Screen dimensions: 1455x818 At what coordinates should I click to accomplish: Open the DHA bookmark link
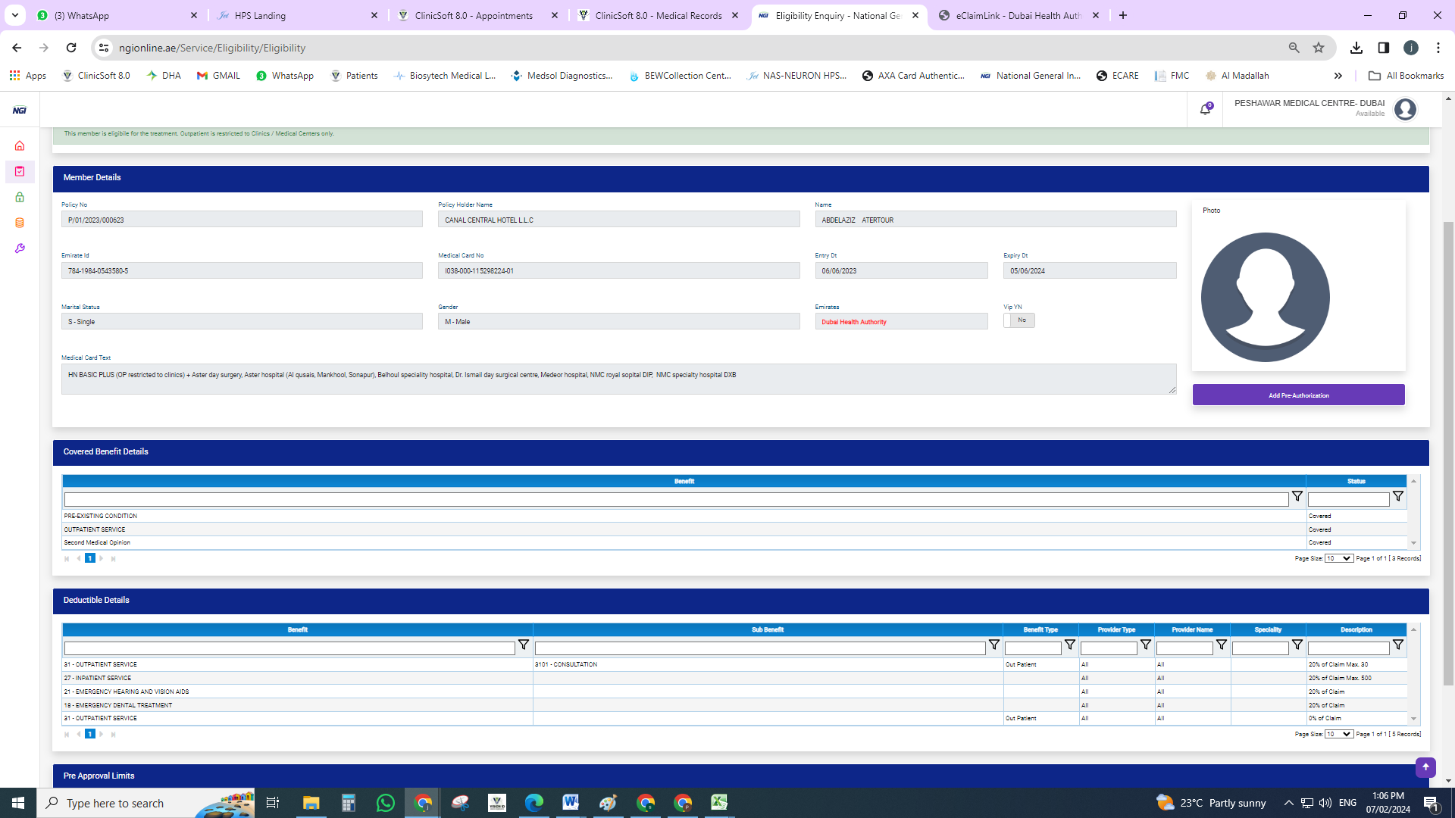coord(164,76)
